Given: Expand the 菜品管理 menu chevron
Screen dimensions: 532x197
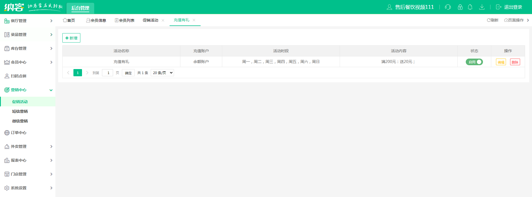Looking at the screenshot, I should click(x=51, y=35).
